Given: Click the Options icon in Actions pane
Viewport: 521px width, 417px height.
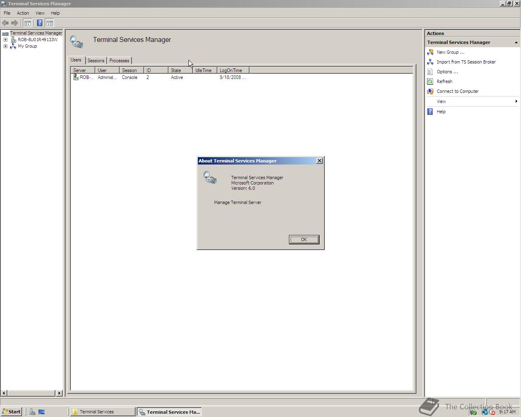Looking at the screenshot, I should (430, 72).
